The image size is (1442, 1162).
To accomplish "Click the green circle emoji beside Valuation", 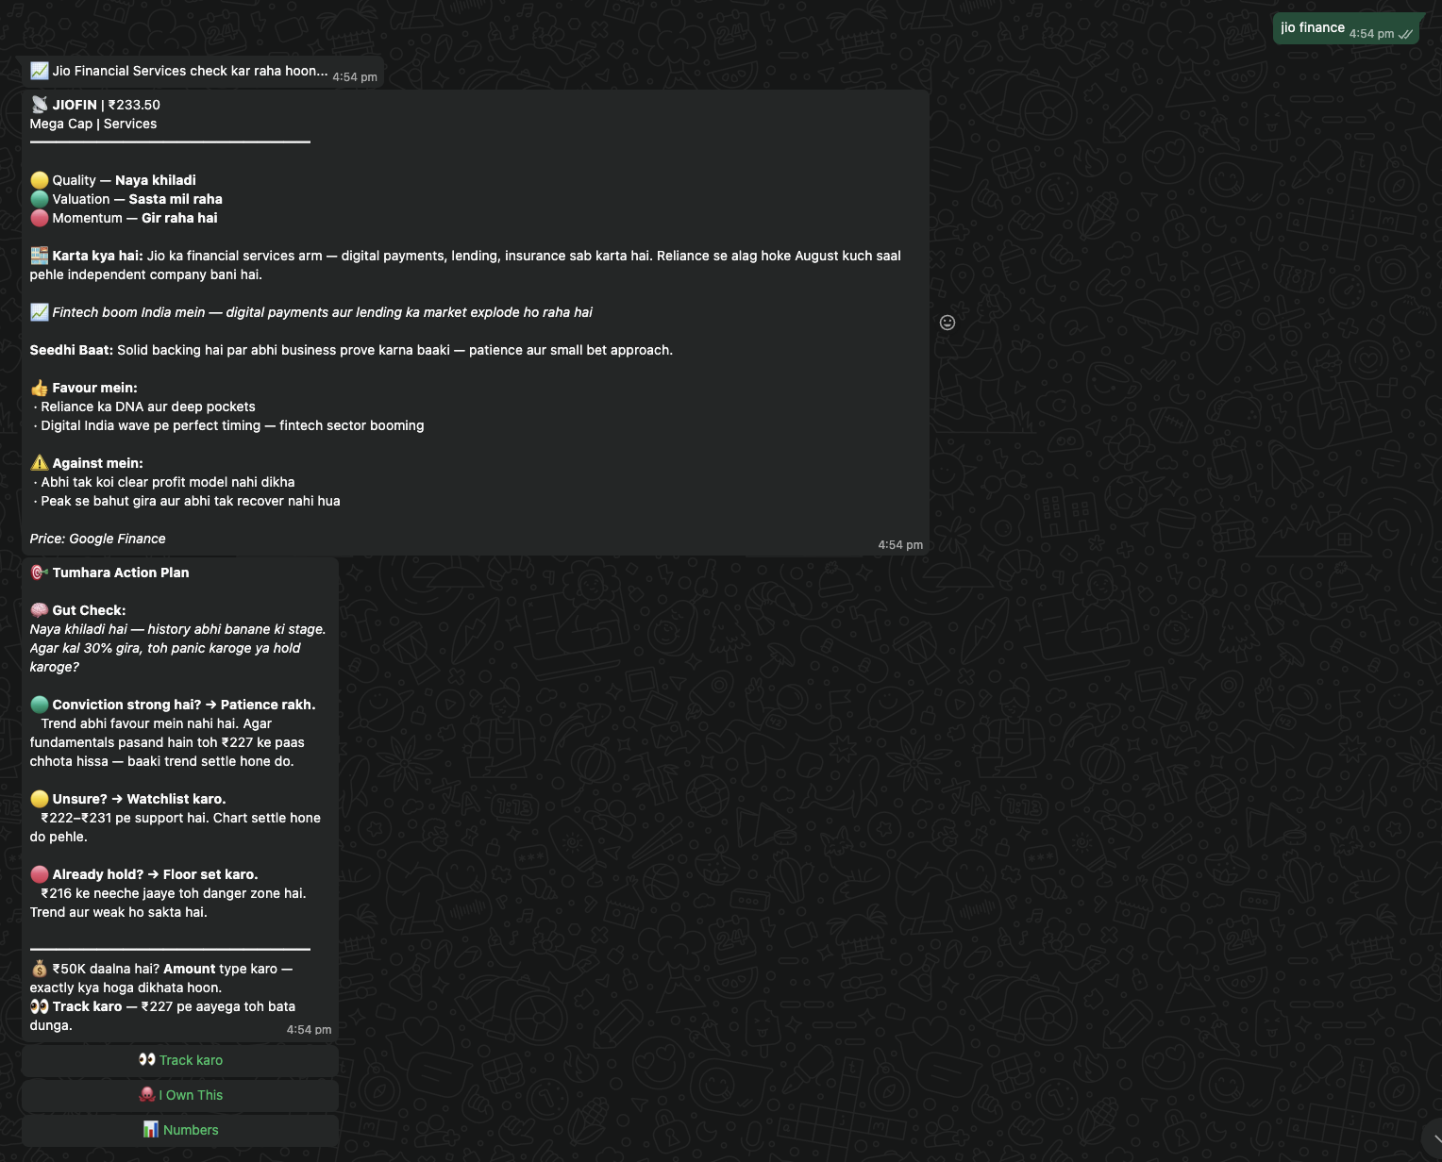I will pos(39,199).
